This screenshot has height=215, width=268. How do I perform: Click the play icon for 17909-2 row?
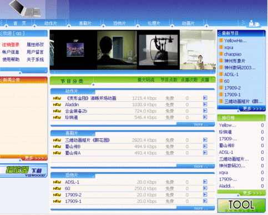click(205, 194)
